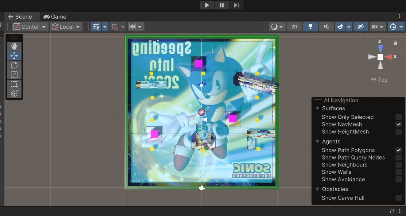This screenshot has height=216, width=406.
Task: Click the tools overlay drag handle
Action: pyautogui.click(x=14, y=38)
